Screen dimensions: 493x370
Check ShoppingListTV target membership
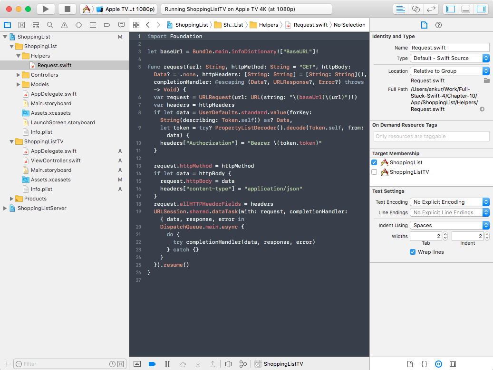tap(374, 172)
